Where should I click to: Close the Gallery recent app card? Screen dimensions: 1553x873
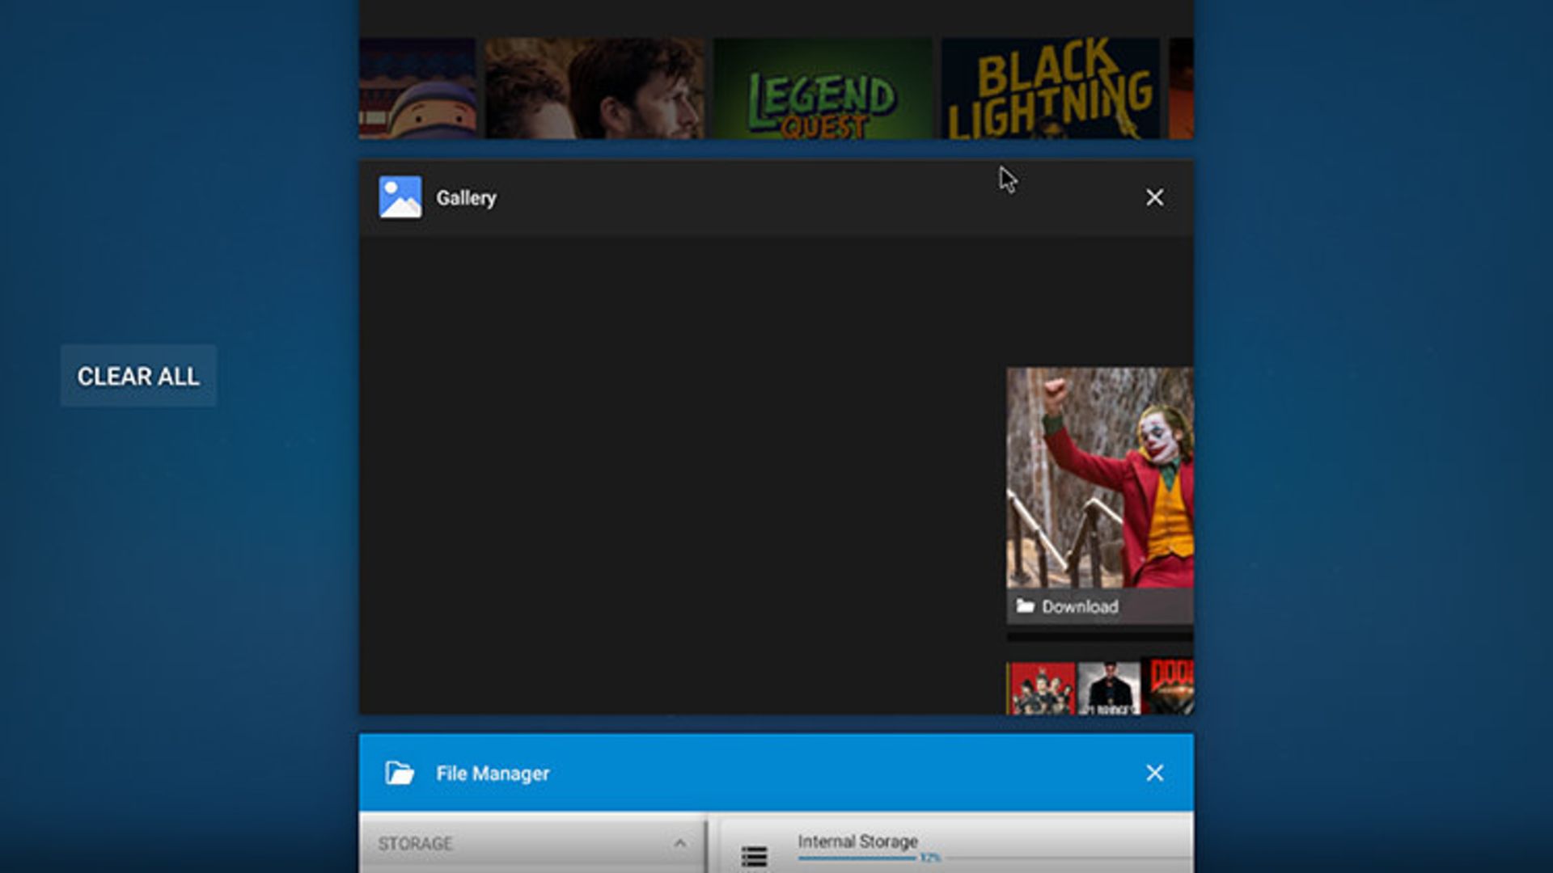tap(1154, 197)
